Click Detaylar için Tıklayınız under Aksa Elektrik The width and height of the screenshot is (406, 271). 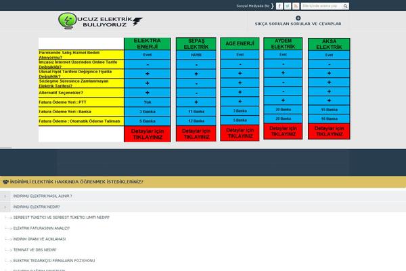(329, 131)
